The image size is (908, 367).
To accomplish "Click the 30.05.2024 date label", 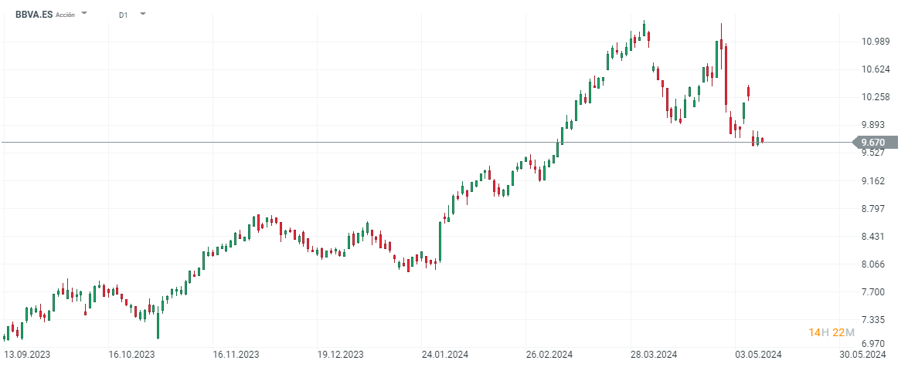I will point(862,355).
